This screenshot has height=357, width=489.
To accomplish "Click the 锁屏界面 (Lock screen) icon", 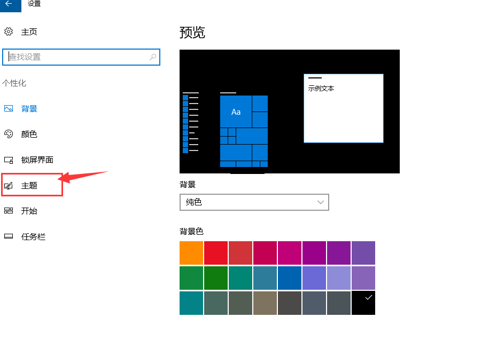I will click(x=9, y=160).
